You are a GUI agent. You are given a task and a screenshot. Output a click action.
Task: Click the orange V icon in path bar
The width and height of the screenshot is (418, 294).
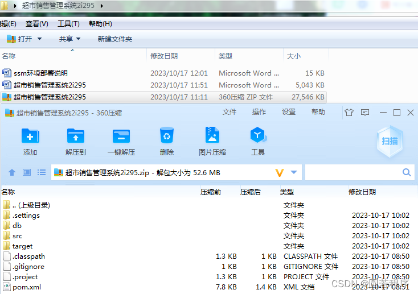pos(280,172)
